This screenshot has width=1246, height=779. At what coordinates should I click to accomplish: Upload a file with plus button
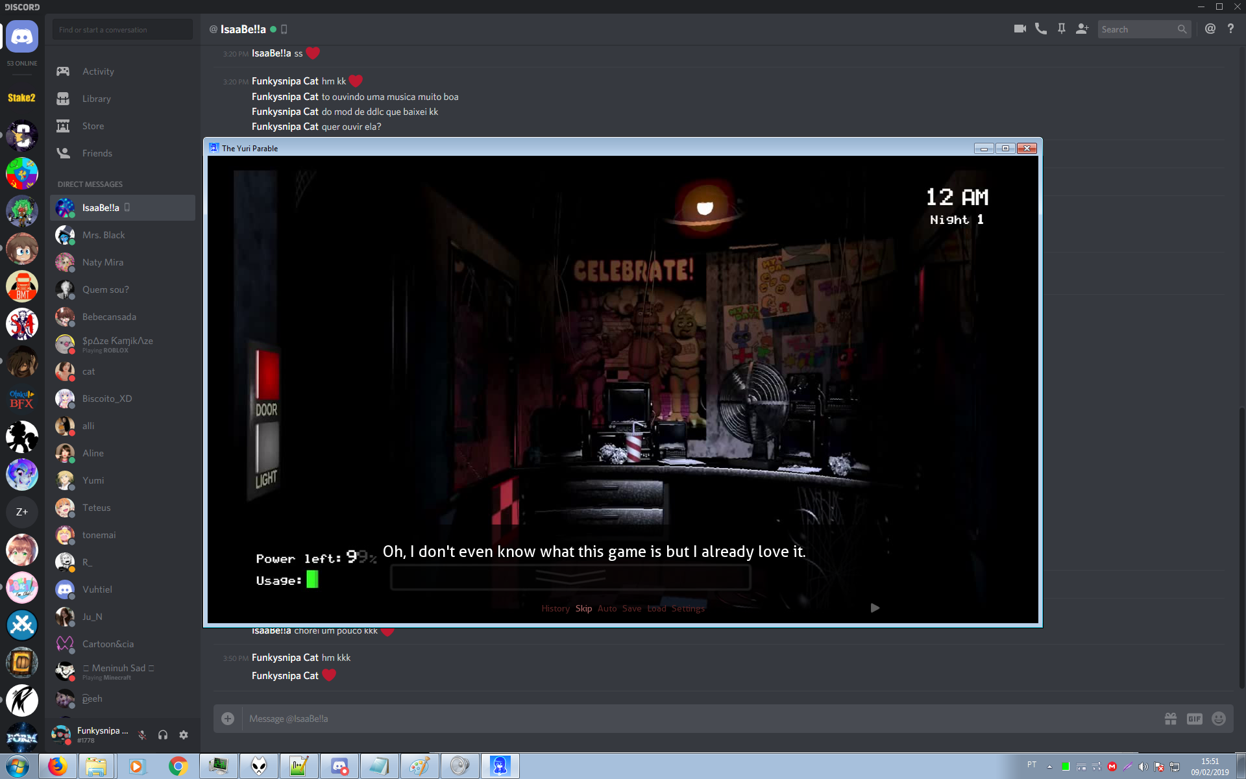click(228, 719)
